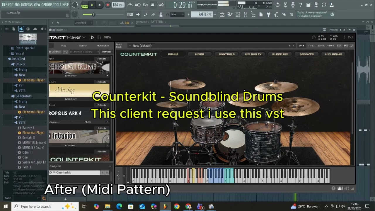Open the GROOVES tab in Counterkit
The height and width of the screenshot is (211, 375).
point(307,54)
